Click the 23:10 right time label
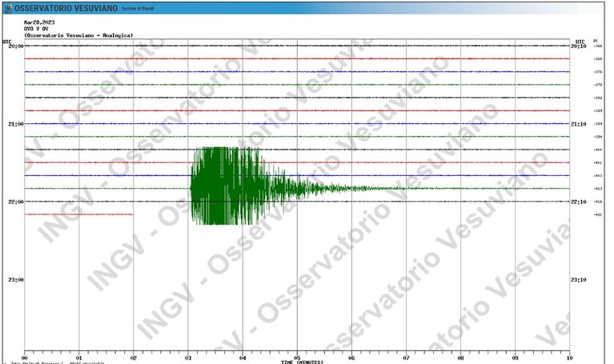Image resolution: width=614 pixels, height=364 pixels. [x=578, y=279]
